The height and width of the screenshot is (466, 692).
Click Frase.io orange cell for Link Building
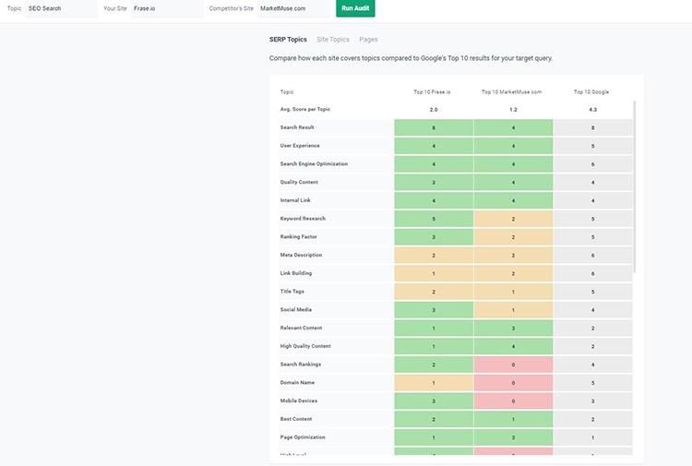(x=434, y=273)
